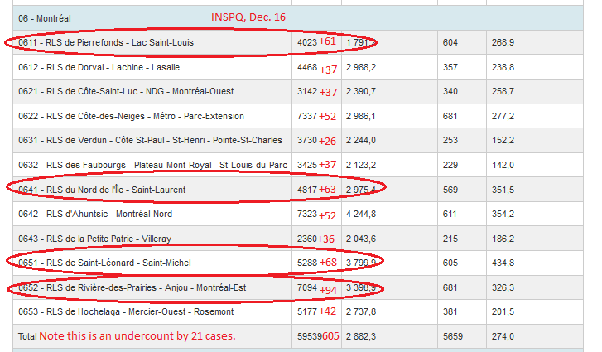Select case count 3425 for Faubourgs
Screen dimensions: 602x352
pos(307,165)
